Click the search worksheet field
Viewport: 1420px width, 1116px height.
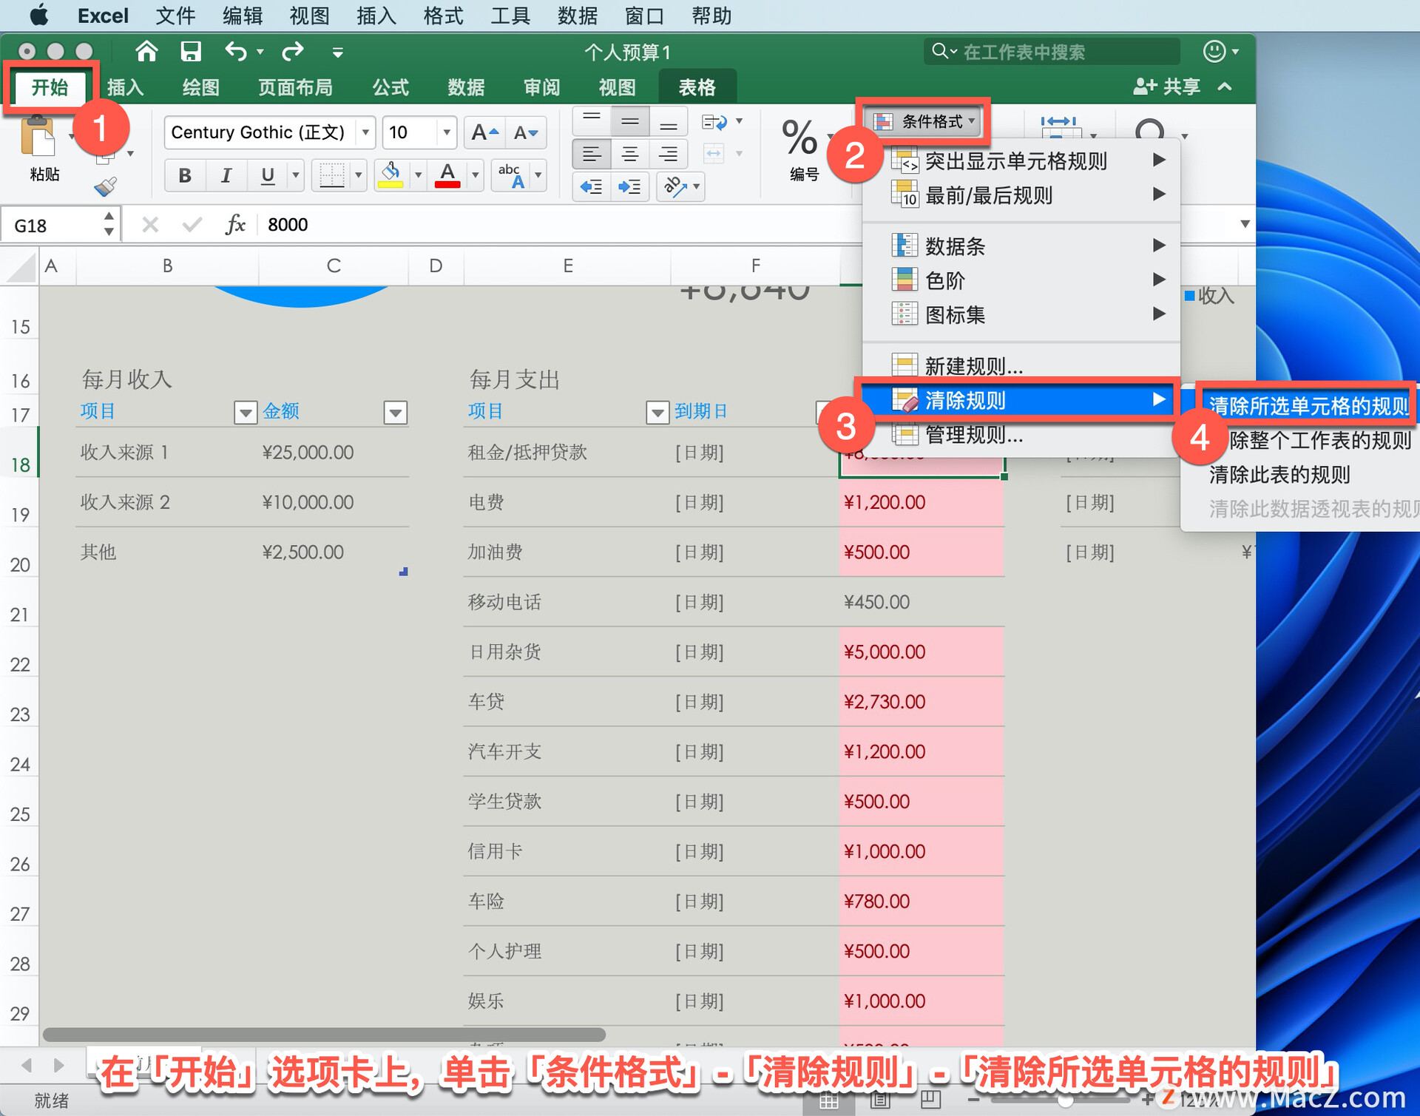point(1050,51)
